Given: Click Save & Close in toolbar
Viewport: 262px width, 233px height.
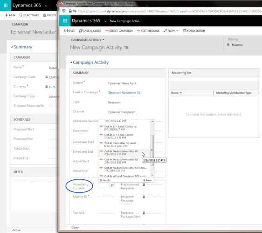Looking at the screenshot, I should (90, 31).
